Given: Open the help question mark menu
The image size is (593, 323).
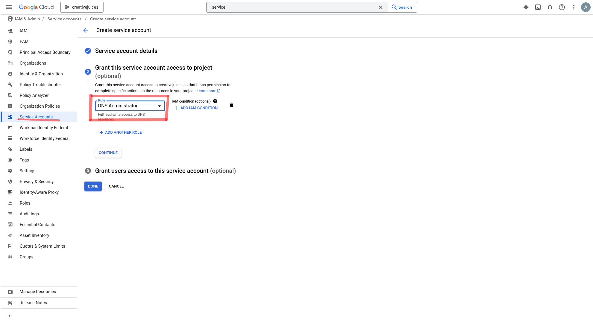Looking at the screenshot, I should [x=562, y=7].
